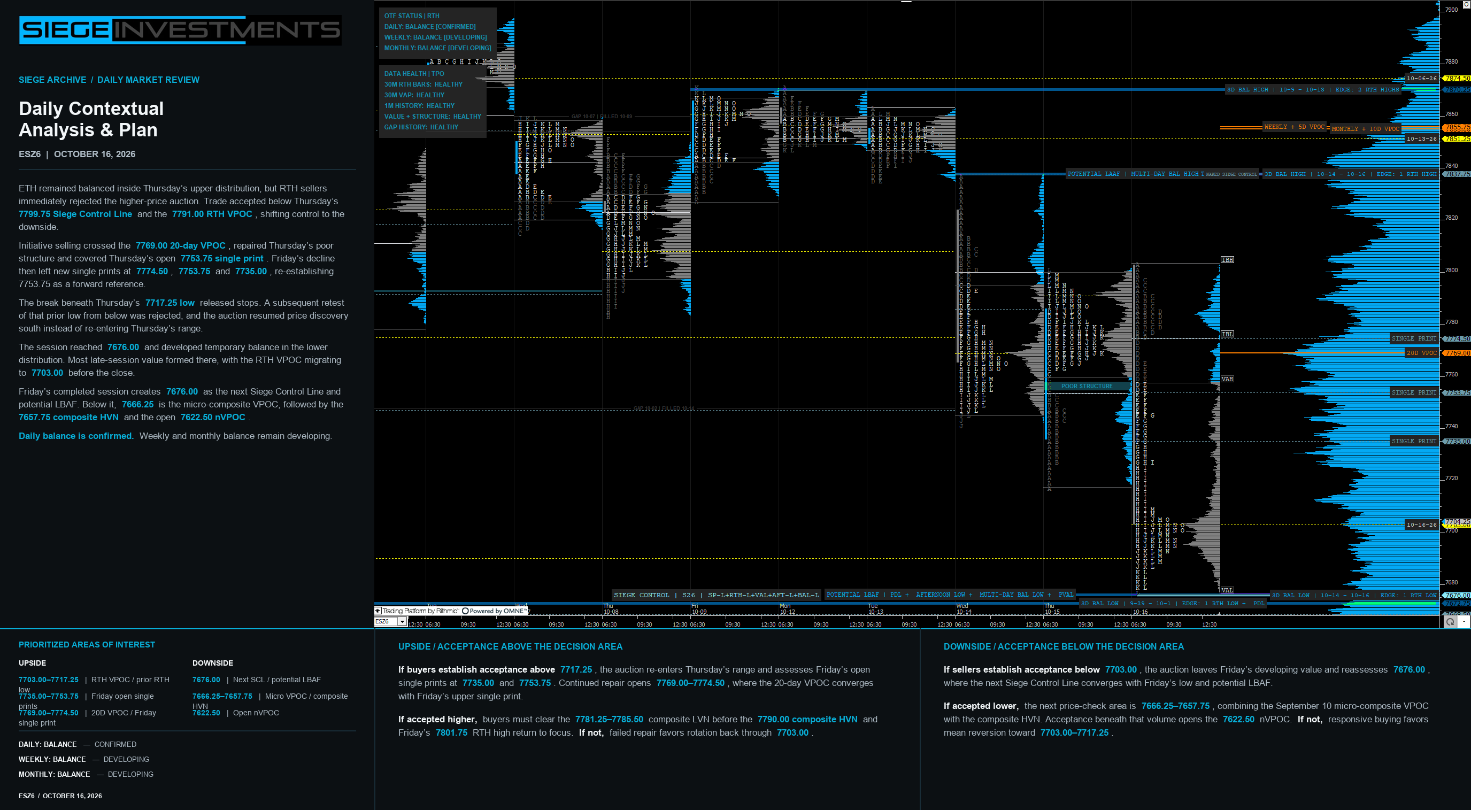
Task: Click the PRIORITIZED AREAS OF INTEREST heading
Action: (87, 644)
